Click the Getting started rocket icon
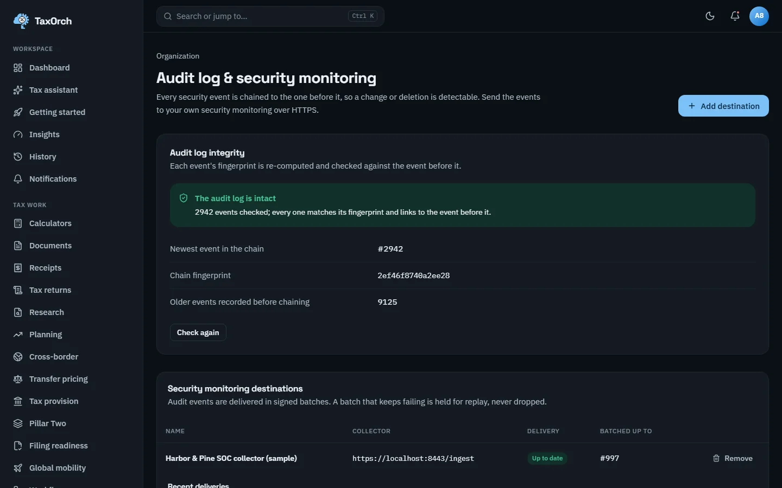This screenshot has width=782, height=488. tap(18, 112)
